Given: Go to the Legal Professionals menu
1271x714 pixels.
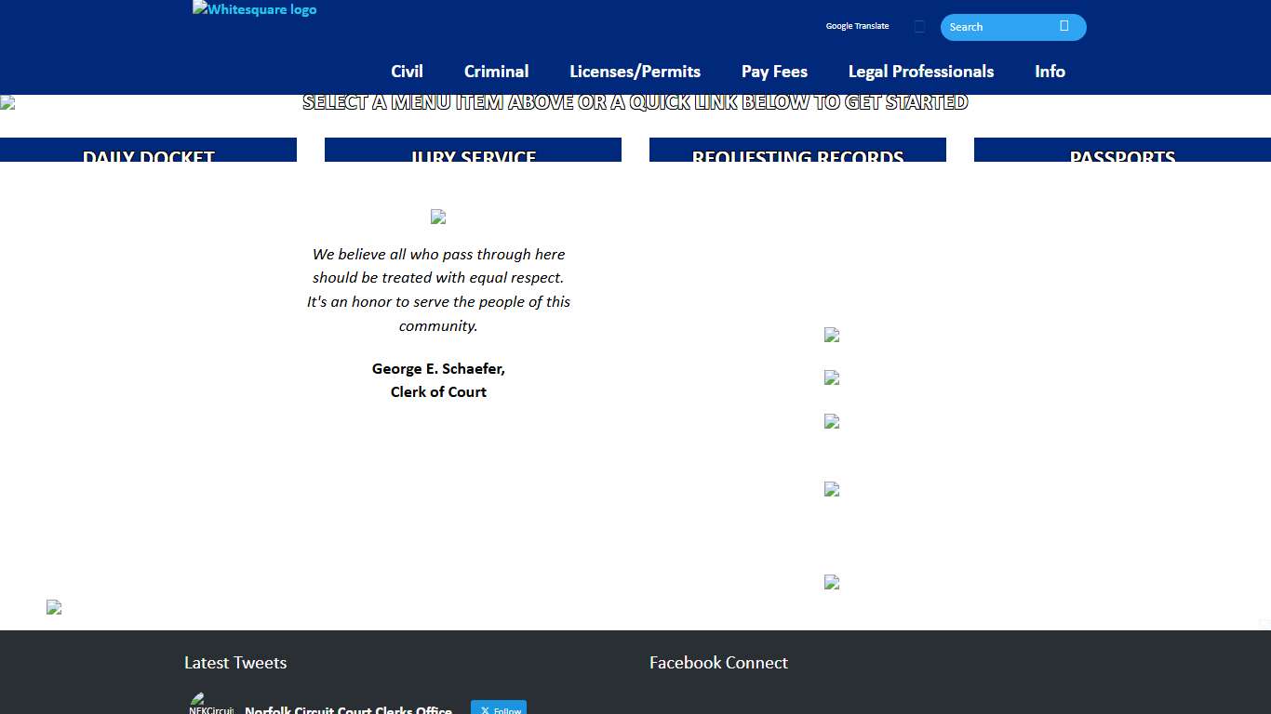Looking at the screenshot, I should [x=920, y=72].
